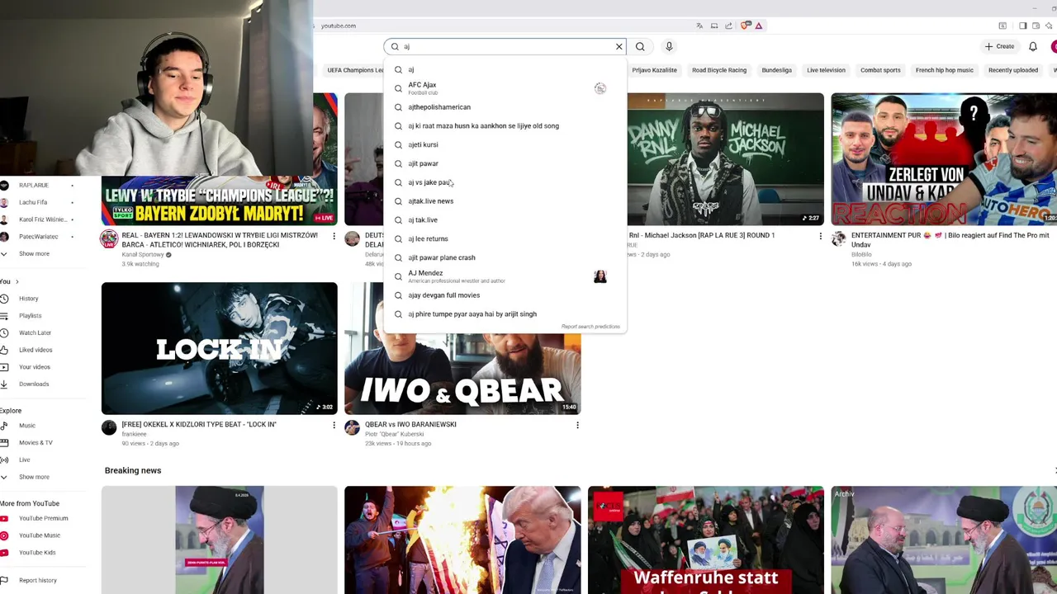Viewport: 1057px width, 594px height.
Task: Choose the 'ajit pawar' suggestion
Action: pos(505,163)
